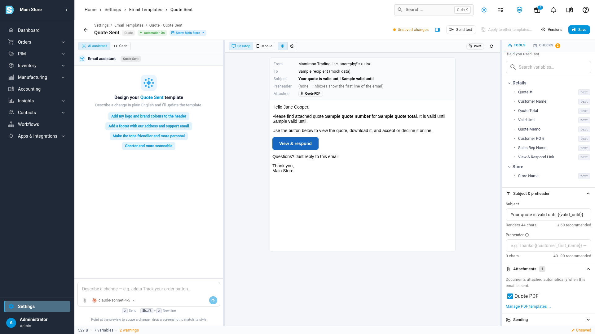Click the Send test button
This screenshot has width=595, height=334.
click(x=461, y=30)
